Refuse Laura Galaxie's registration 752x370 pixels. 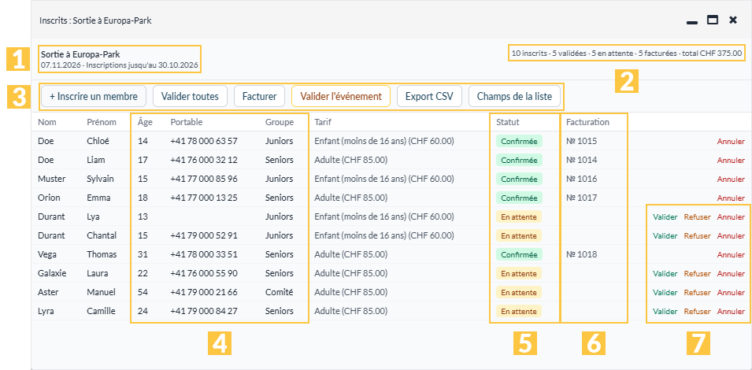698,274
